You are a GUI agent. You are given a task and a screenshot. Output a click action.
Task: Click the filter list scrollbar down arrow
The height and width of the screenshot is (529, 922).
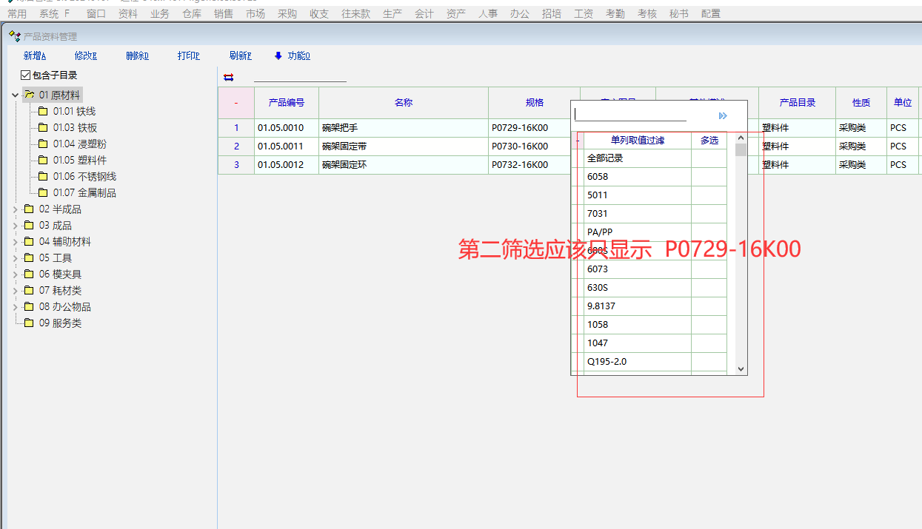[x=741, y=368]
